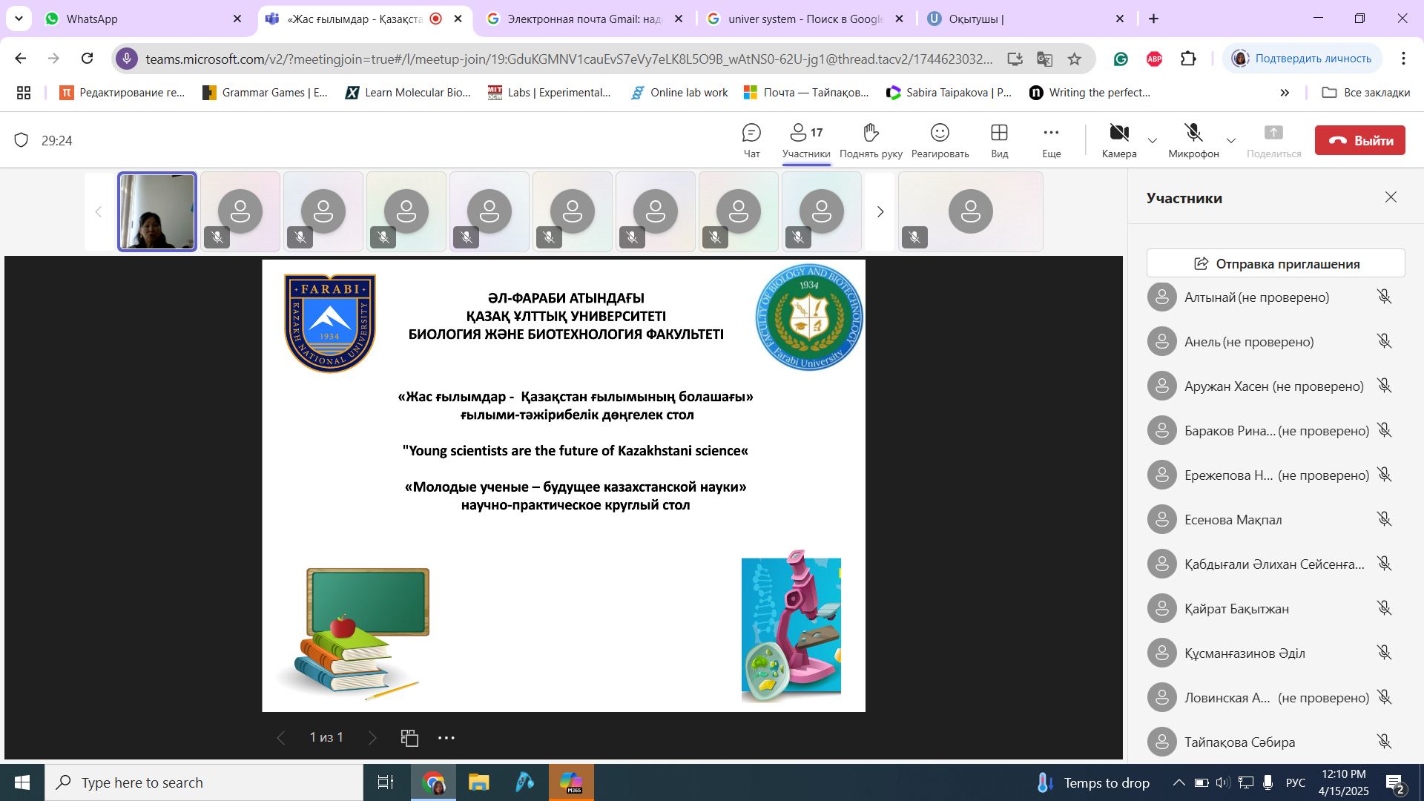This screenshot has width=1424, height=801.
Task: Toggle mute icon for Алтынай
Action: tap(1384, 297)
